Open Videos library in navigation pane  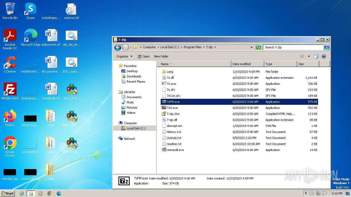click(131, 113)
